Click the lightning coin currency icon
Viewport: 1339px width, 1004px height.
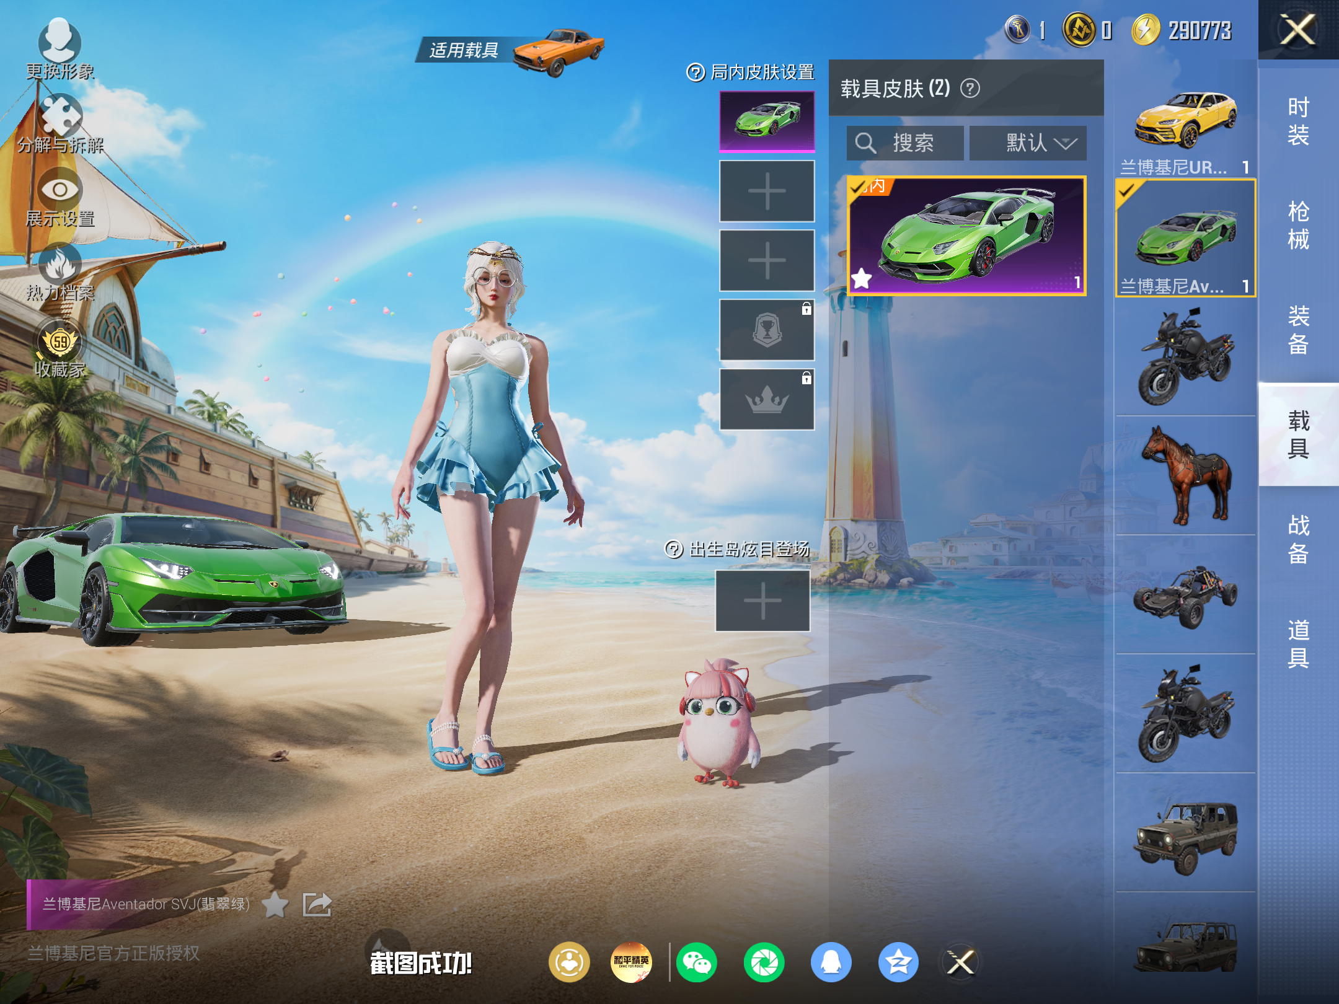1146,30
